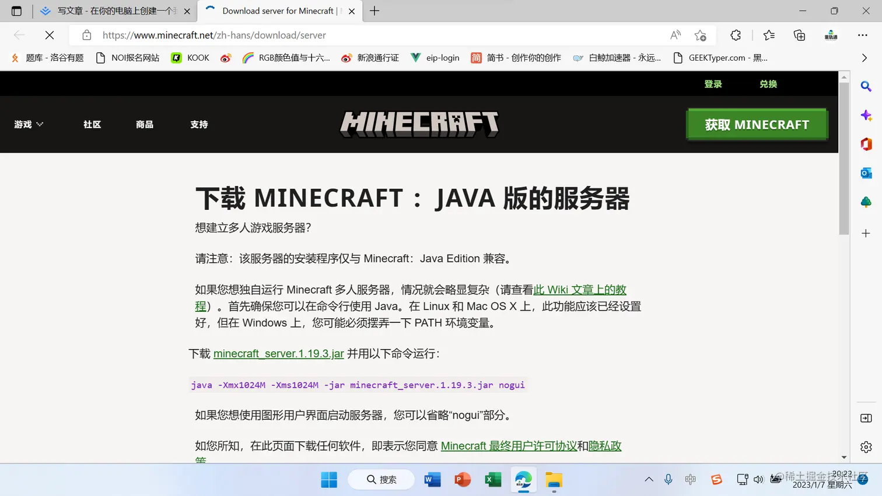Open the volume tray icon
Viewport: 882px width, 496px height.
pyautogui.click(x=758, y=479)
